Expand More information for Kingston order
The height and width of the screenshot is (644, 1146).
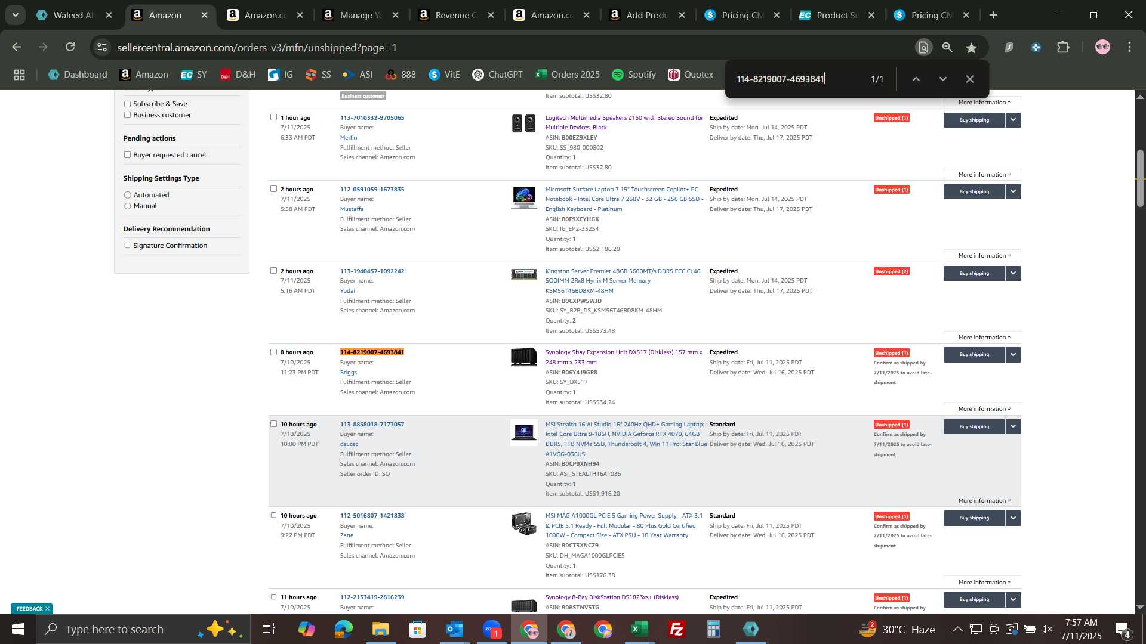(x=982, y=338)
